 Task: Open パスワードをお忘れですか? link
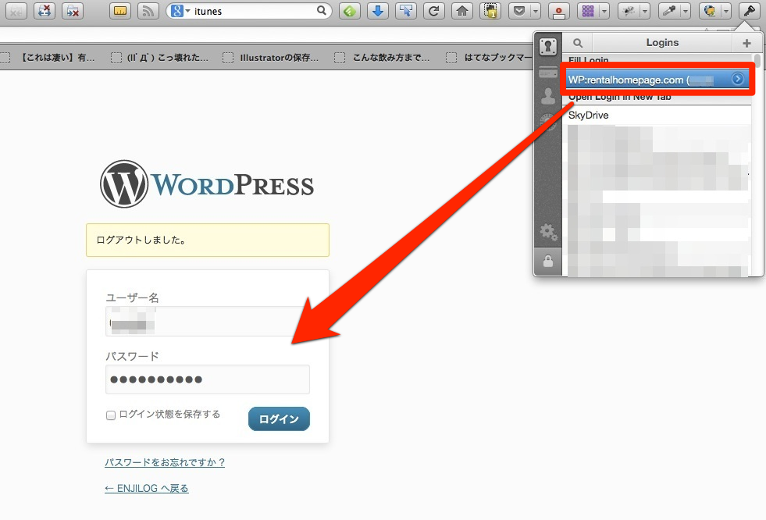165,462
